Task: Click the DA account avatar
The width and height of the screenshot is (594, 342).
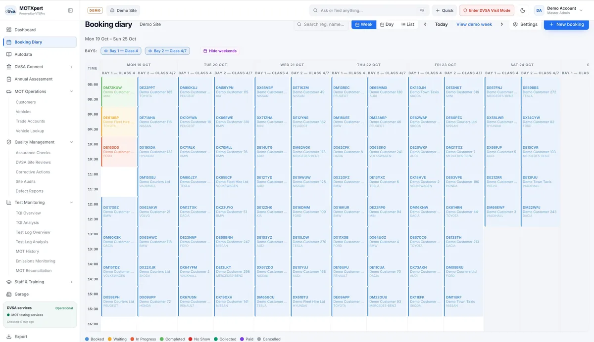Action: [539, 10]
